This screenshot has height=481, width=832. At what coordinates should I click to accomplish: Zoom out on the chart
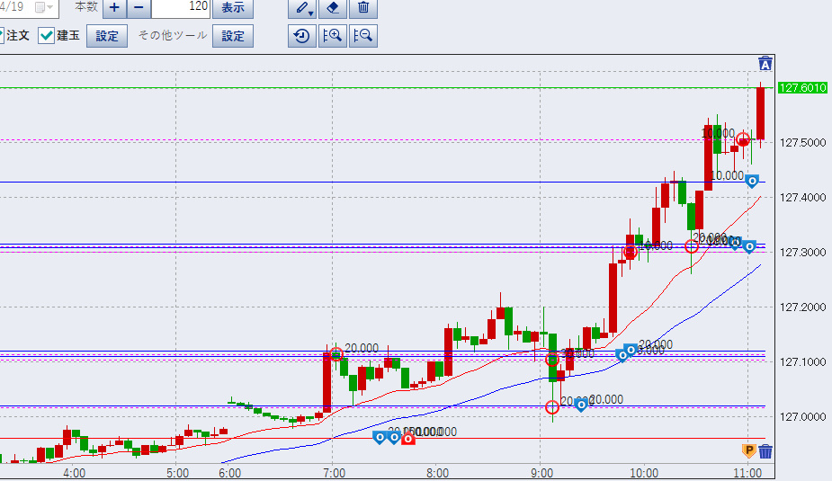(x=362, y=36)
